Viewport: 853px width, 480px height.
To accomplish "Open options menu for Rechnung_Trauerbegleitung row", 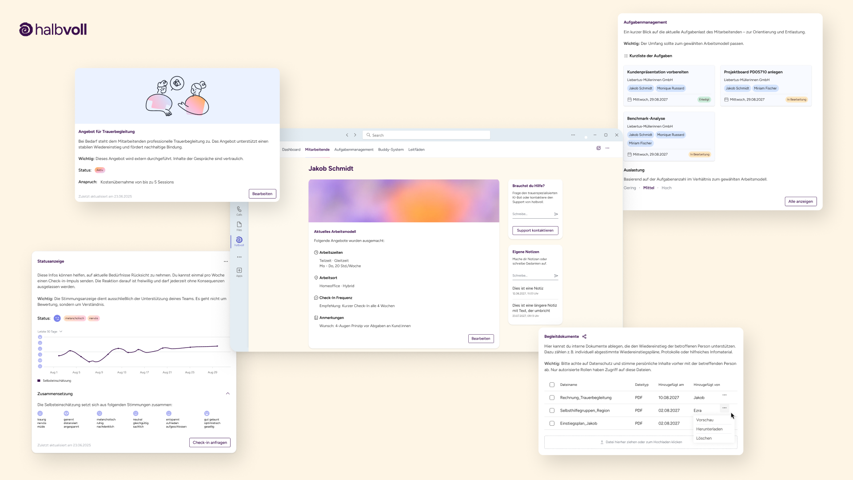I will pos(724,395).
